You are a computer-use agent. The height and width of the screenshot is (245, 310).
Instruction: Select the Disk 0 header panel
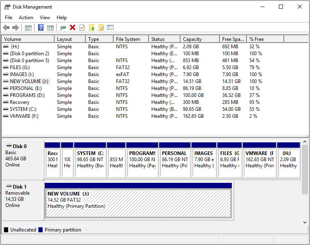pos(23,160)
